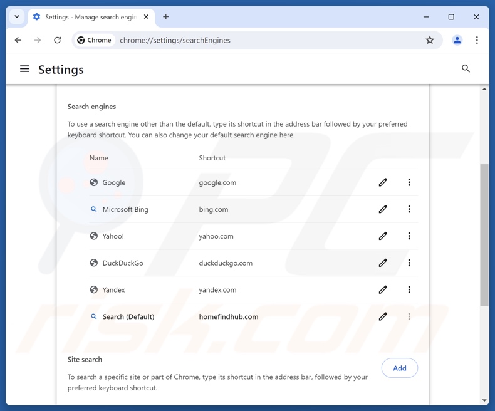
Task: Click the pencil icon for Yahoo!
Action: click(x=383, y=236)
